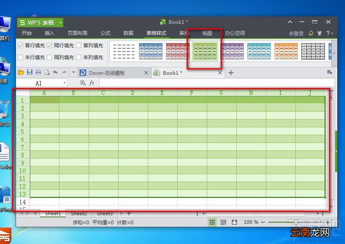Viewport: 345px width, 244px height.
Task: Expand table style gallery arrow
Action: pos(334,53)
